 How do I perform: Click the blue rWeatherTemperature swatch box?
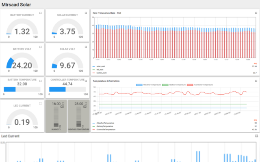click(x=139, y=85)
